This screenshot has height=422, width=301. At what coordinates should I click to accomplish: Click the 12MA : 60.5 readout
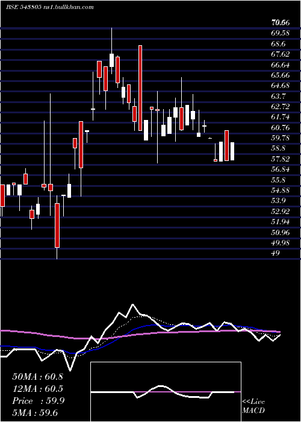tap(37, 389)
